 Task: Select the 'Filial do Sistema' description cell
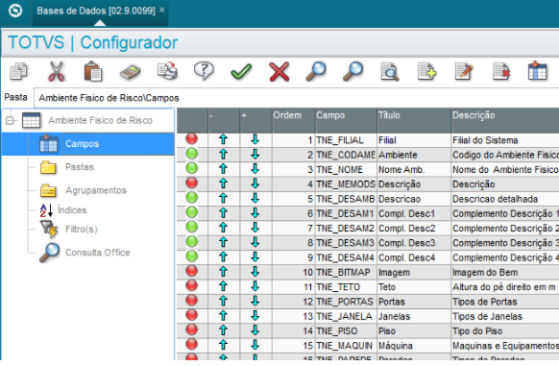click(505, 140)
